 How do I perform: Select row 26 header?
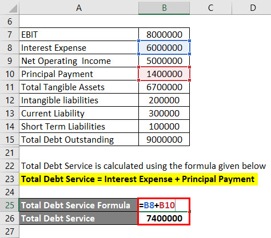tap(10, 218)
